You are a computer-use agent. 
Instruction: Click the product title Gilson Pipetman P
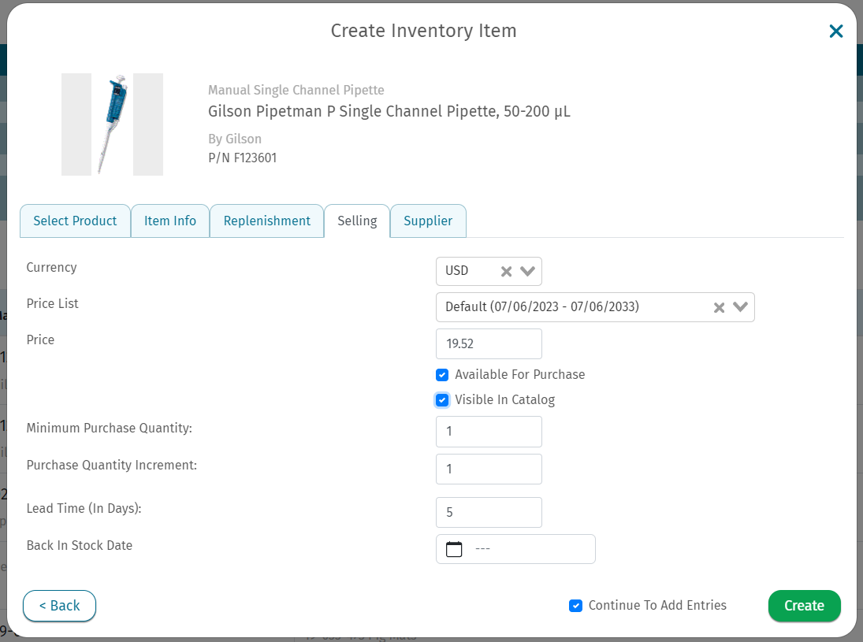coord(389,112)
